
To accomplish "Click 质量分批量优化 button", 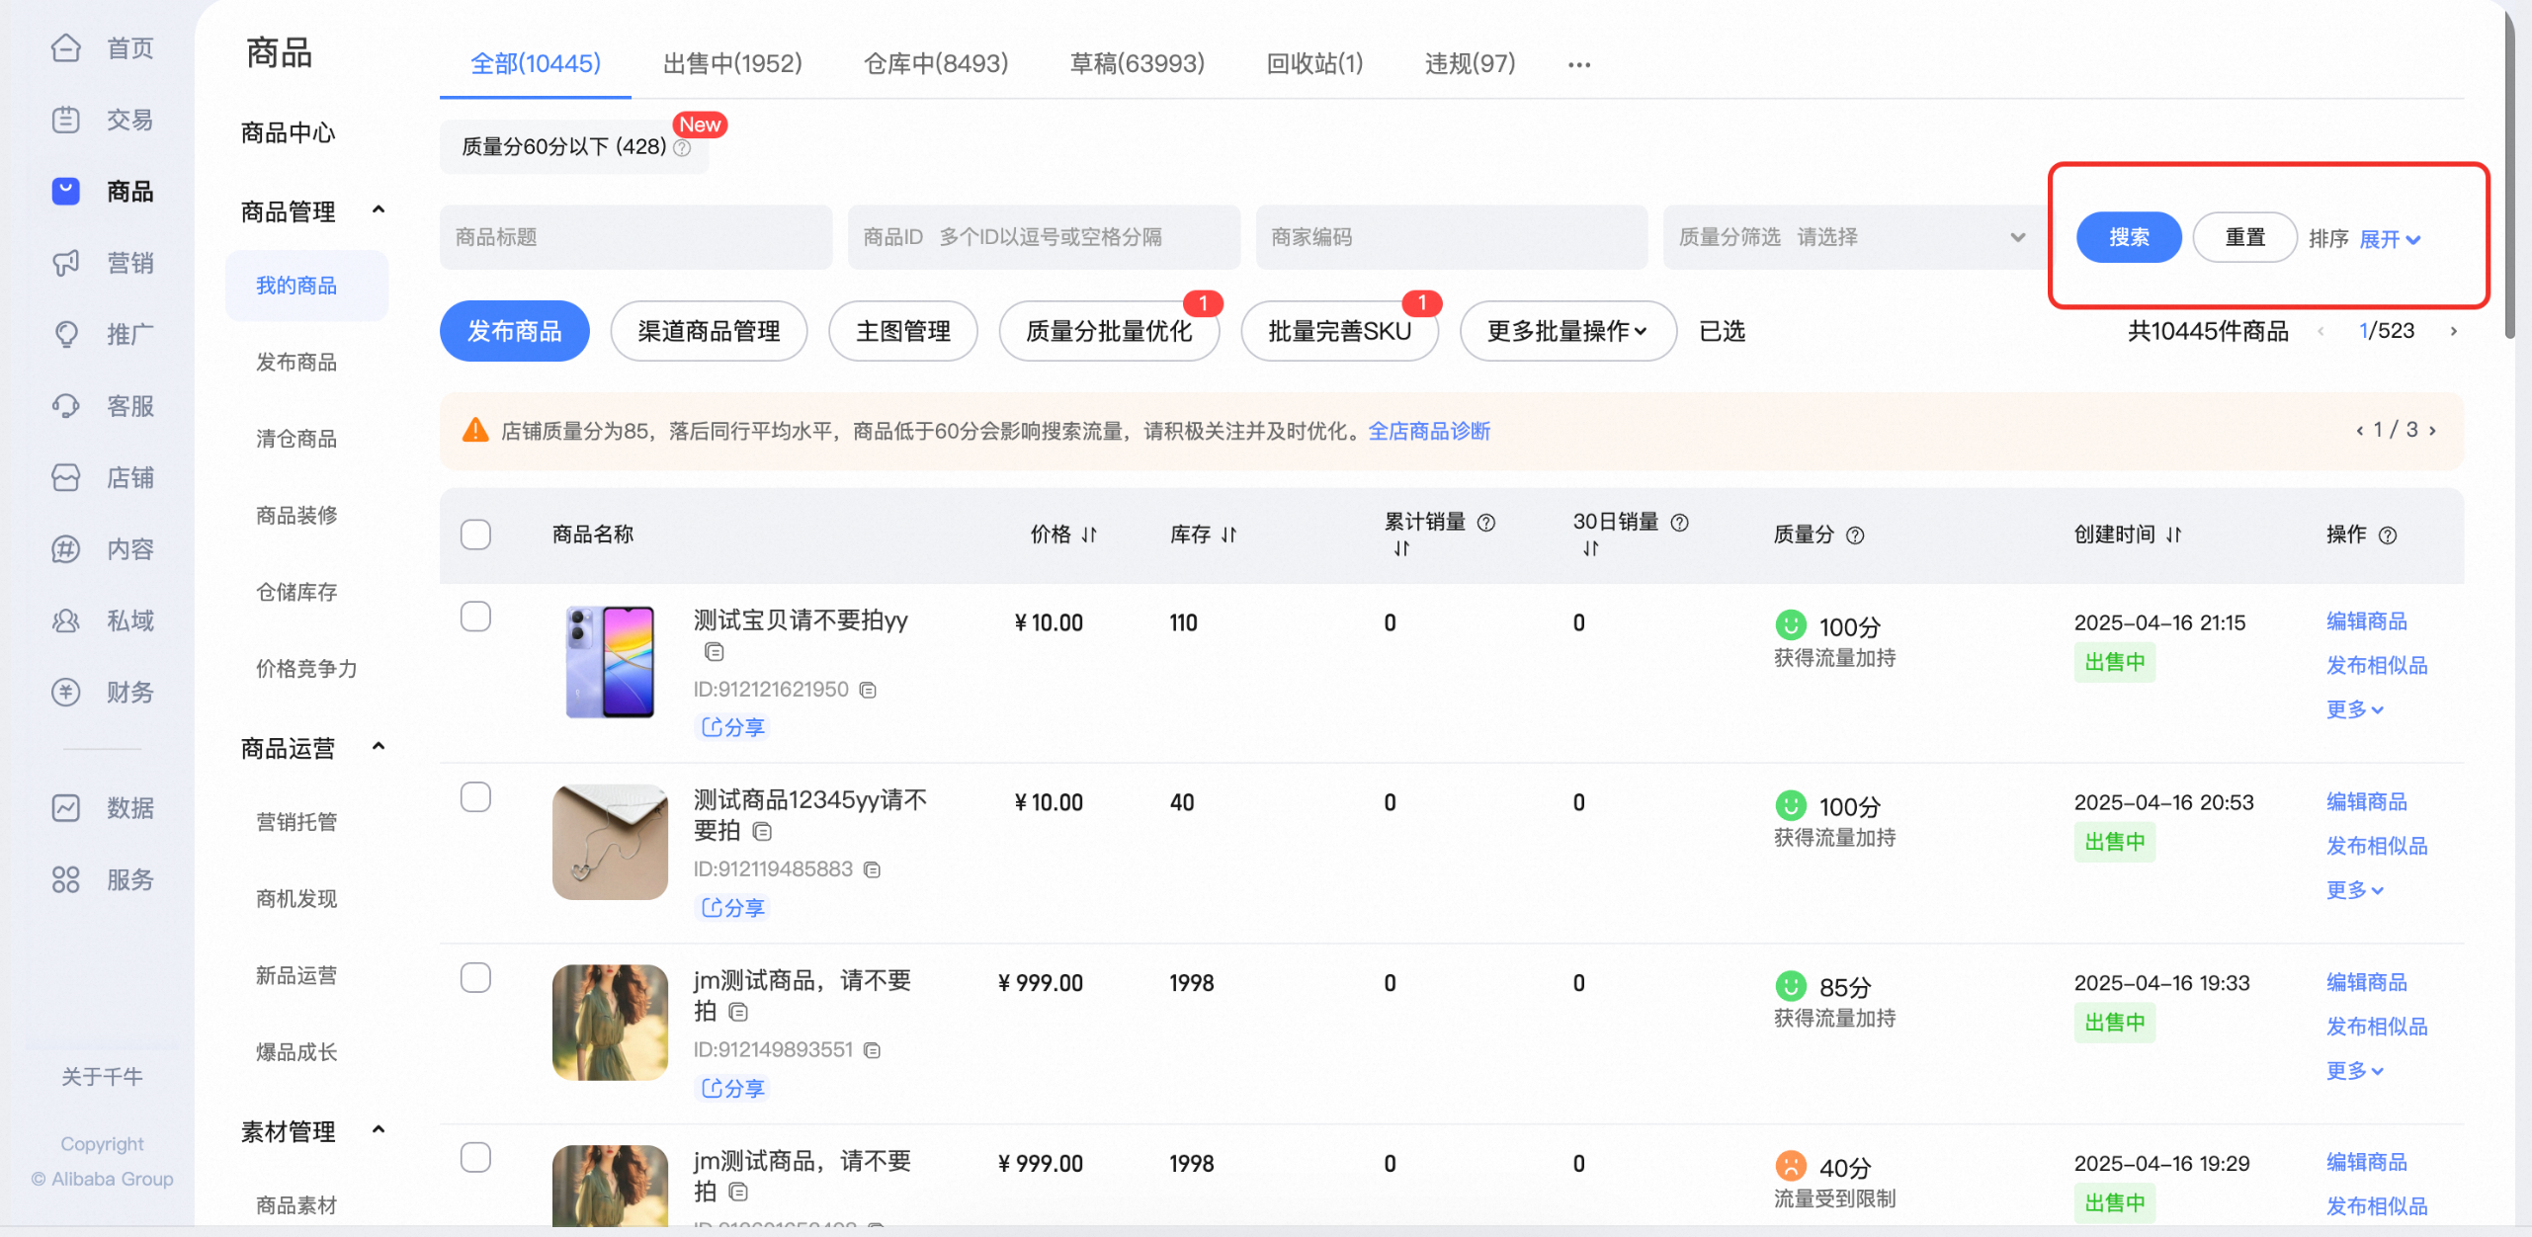I will [1109, 331].
